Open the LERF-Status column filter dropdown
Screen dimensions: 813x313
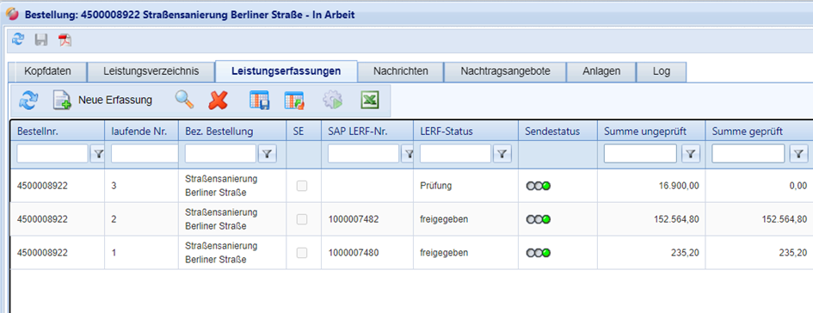tap(502, 153)
